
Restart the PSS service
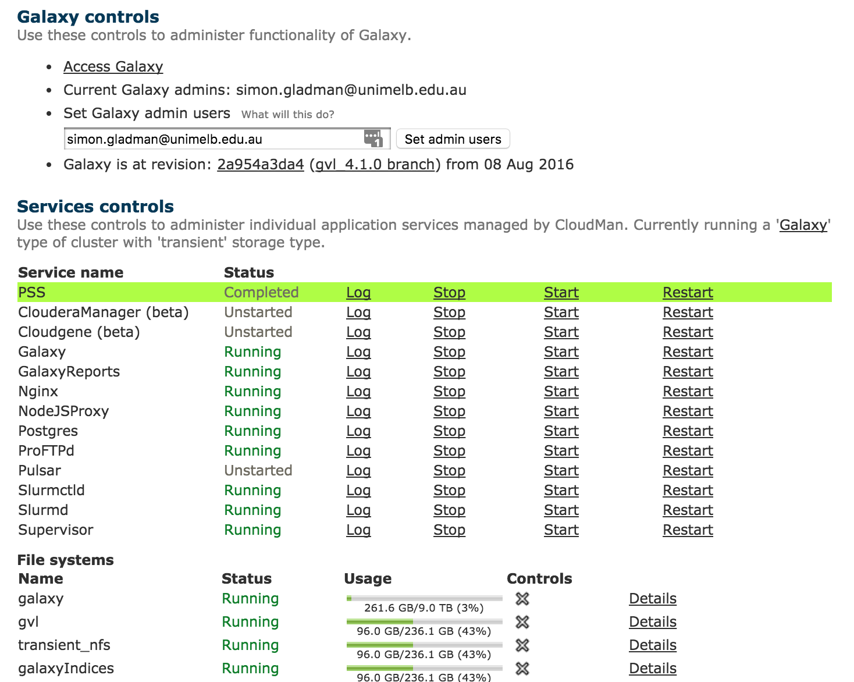688,293
